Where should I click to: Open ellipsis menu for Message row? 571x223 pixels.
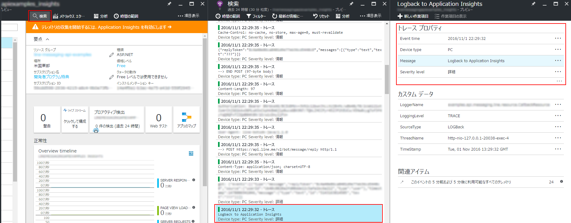[x=558, y=61]
